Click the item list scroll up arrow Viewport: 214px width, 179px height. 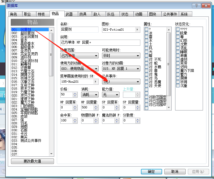[51, 30]
